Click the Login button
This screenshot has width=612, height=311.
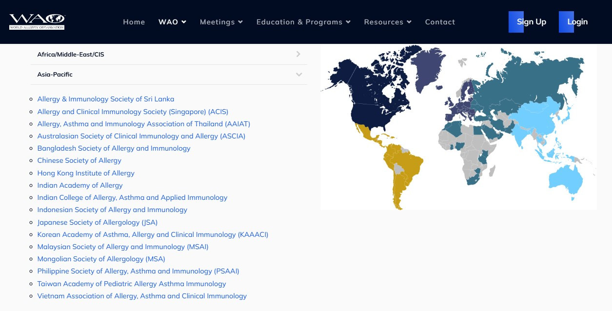(x=577, y=22)
